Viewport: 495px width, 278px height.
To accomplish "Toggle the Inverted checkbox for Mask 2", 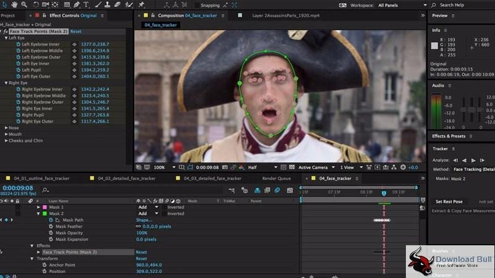I will tap(165, 213).
